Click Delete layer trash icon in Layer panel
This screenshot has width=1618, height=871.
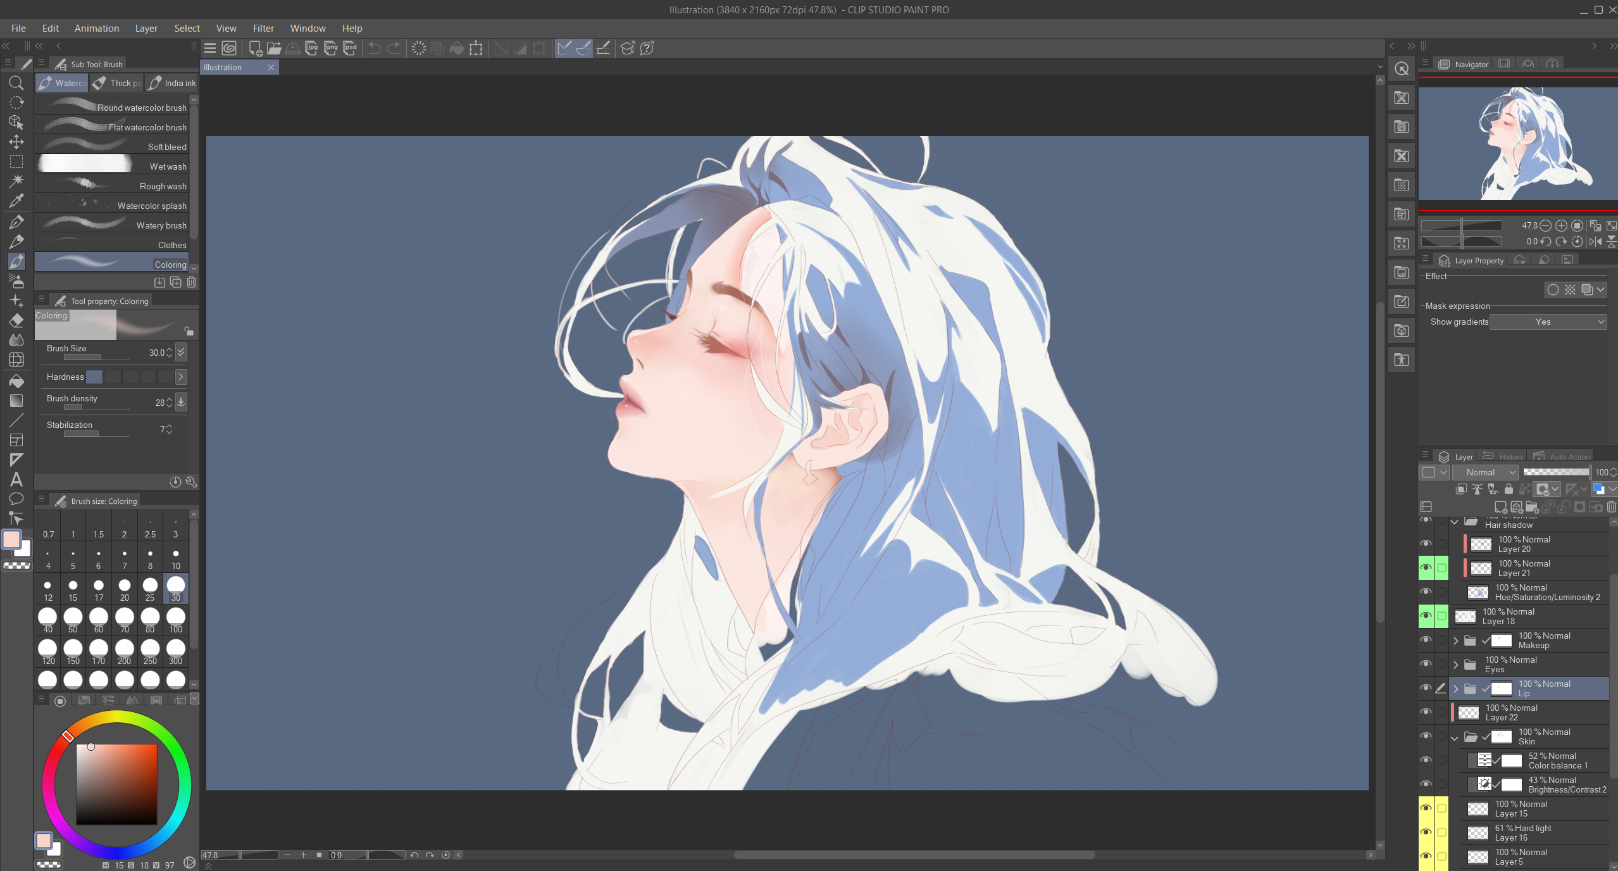point(1611,507)
